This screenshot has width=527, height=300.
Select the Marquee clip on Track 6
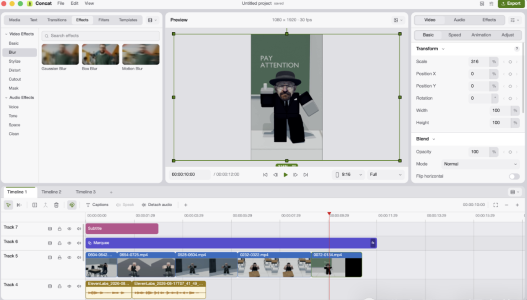click(231, 243)
